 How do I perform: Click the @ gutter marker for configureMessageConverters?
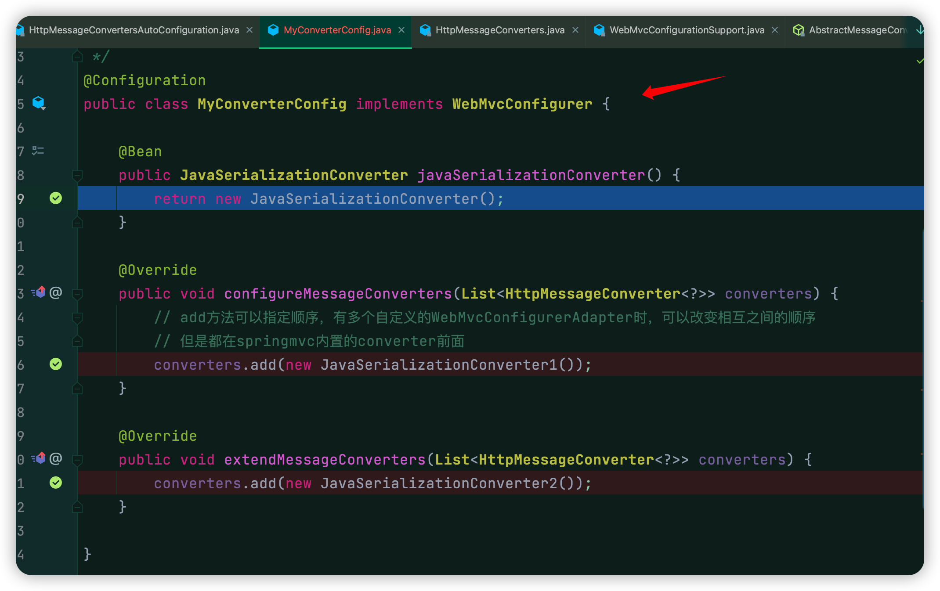coord(56,292)
